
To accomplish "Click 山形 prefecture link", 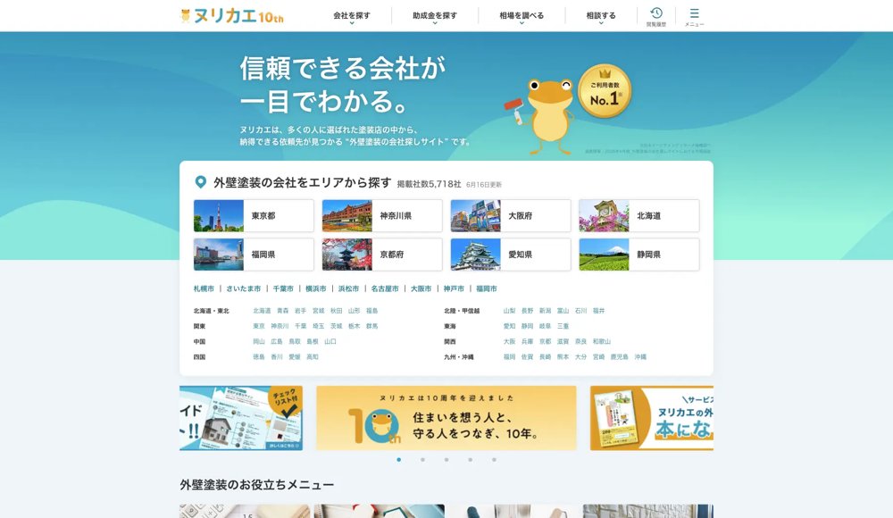I will (x=354, y=311).
